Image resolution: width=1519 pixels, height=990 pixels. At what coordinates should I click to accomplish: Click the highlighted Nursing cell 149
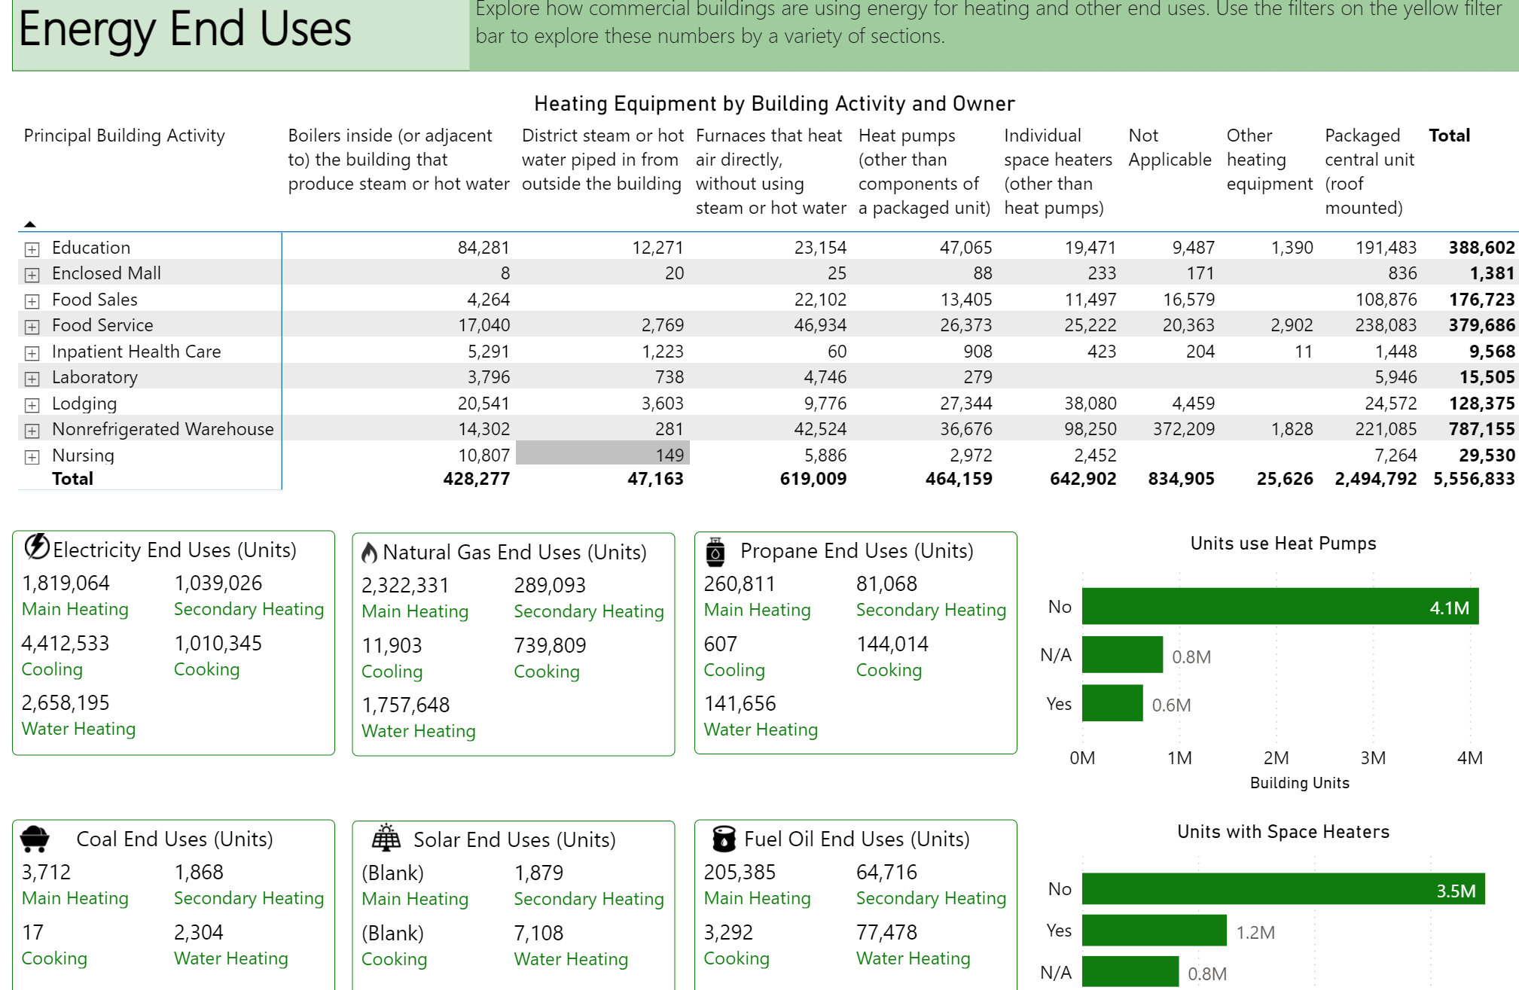click(x=602, y=454)
